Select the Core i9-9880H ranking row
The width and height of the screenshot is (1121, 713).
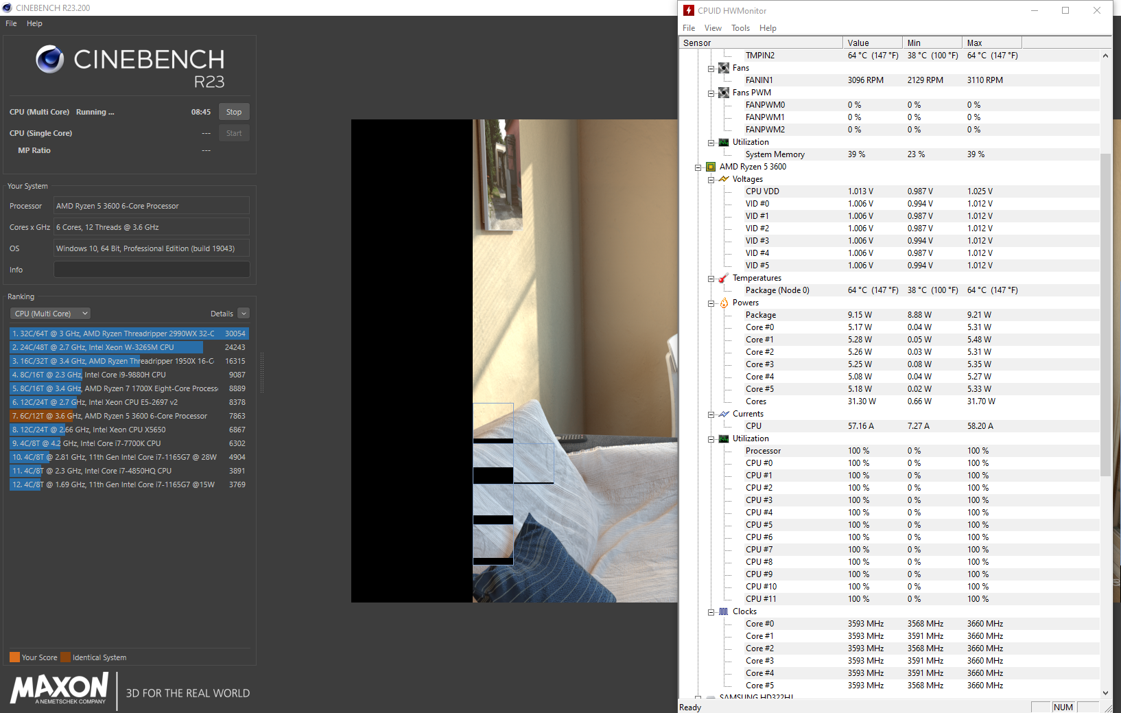tap(129, 375)
